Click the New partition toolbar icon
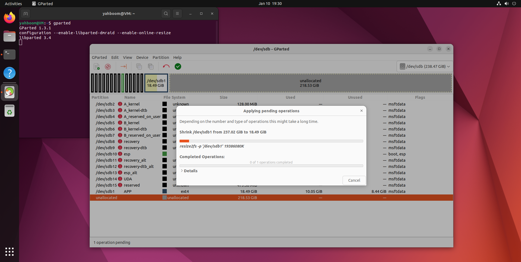 pyautogui.click(x=96, y=66)
